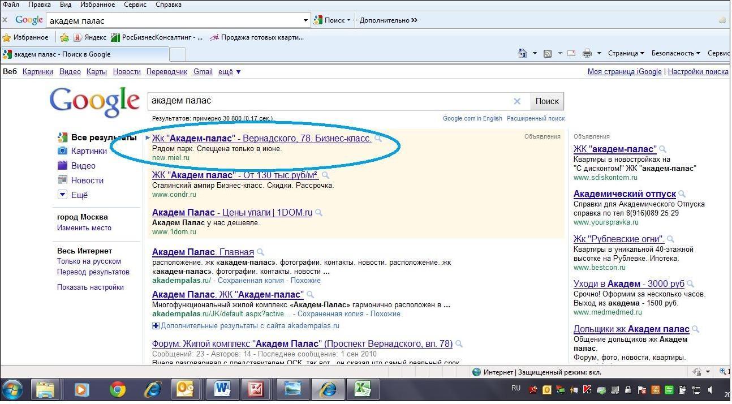Select Картинки in left sidebar
Image resolution: width=732 pixels, height=404 pixels.
(x=89, y=151)
